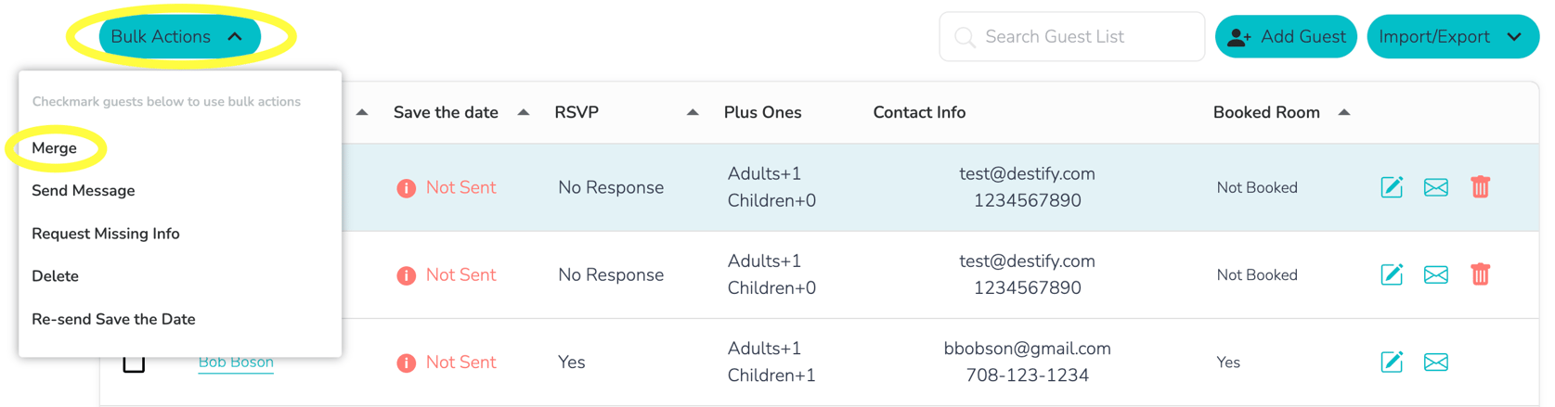Email the first guest using envelope icon
1555x407 pixels.
(x=1435, y=187)
